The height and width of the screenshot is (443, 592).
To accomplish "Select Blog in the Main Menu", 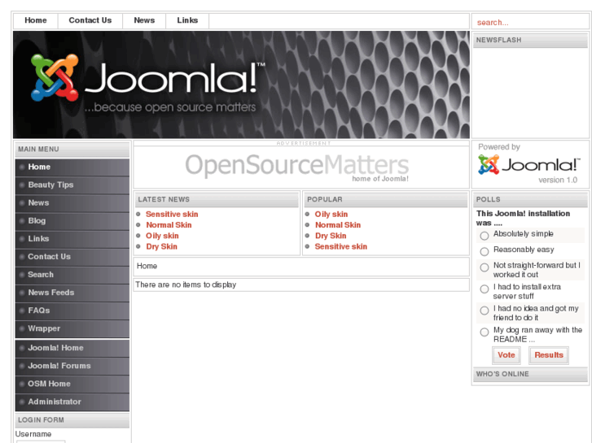I will (72, 221).
